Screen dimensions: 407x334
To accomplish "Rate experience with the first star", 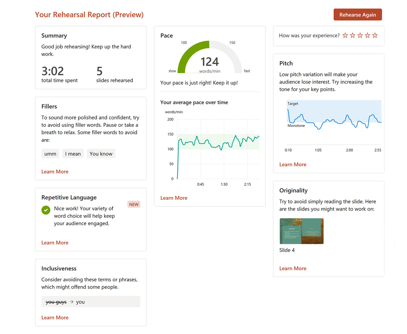I will [345, 36].
